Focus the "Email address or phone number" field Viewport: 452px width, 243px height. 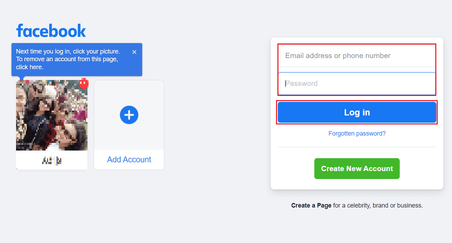[357, 56]
